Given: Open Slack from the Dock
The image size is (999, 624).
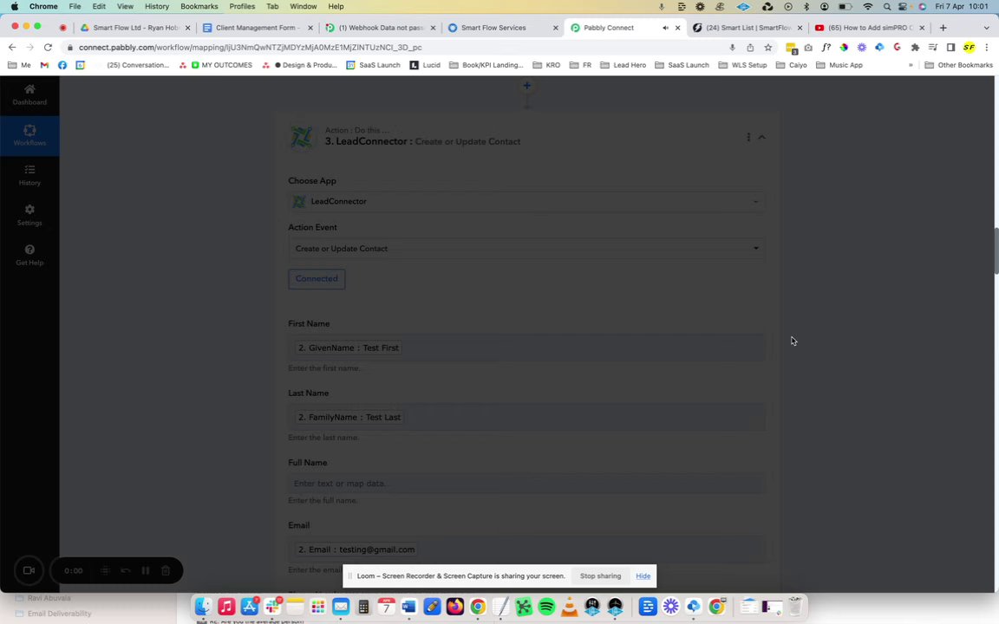Looking at the screenshot, I should [272, 606].
